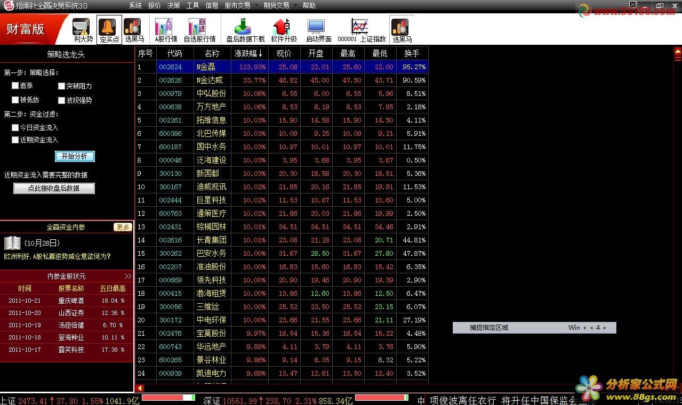682x405 pixels.
Task: Click the 最高 column header
Action: [348, 53]
